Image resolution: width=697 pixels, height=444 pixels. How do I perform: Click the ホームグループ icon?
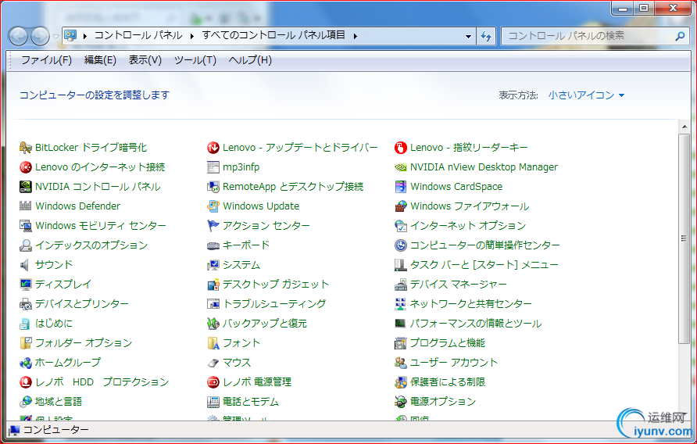click(26, 363)
